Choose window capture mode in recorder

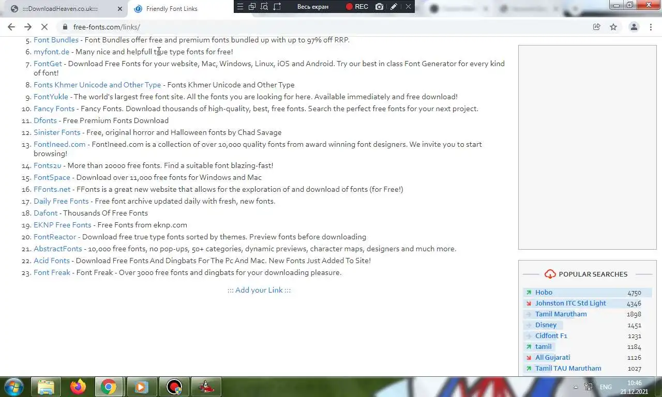point(252,6)
